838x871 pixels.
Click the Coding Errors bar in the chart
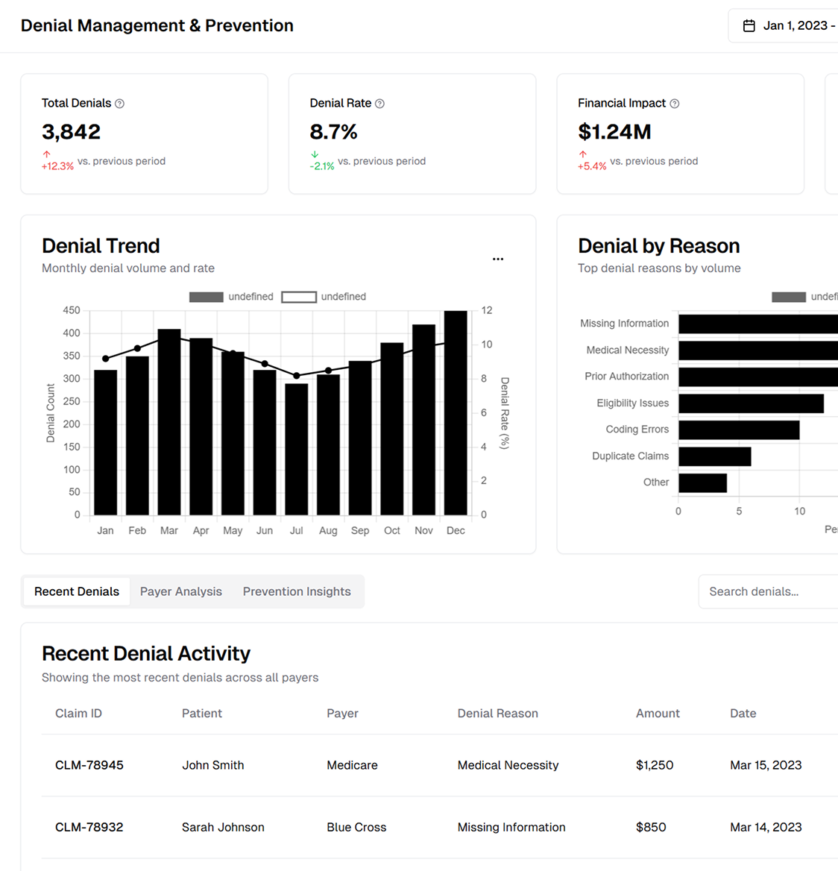point(738,430)
